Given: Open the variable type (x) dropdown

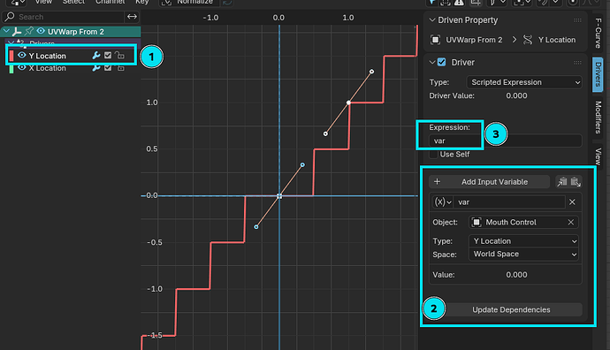Looking at the screenshot, I should click(x=443, y=202).
